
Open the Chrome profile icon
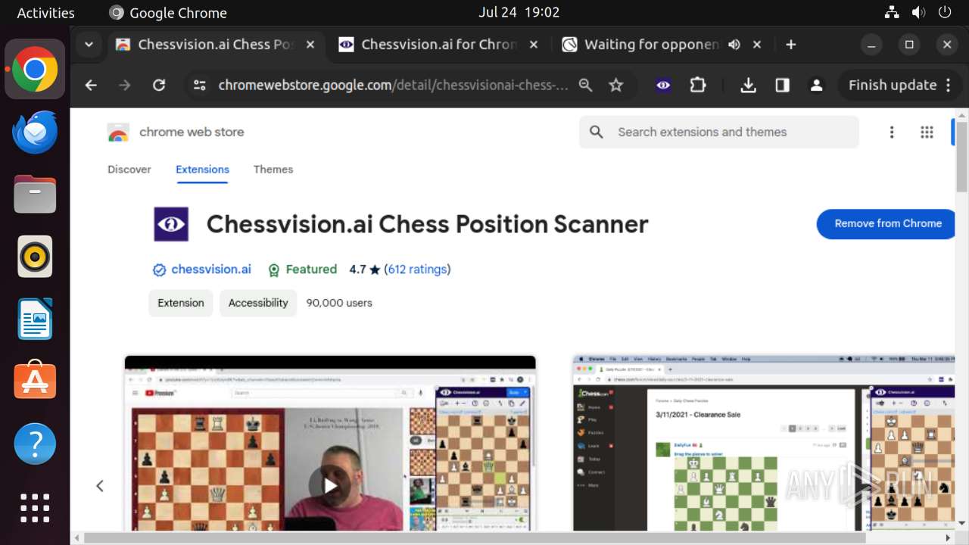coord(816,86)
